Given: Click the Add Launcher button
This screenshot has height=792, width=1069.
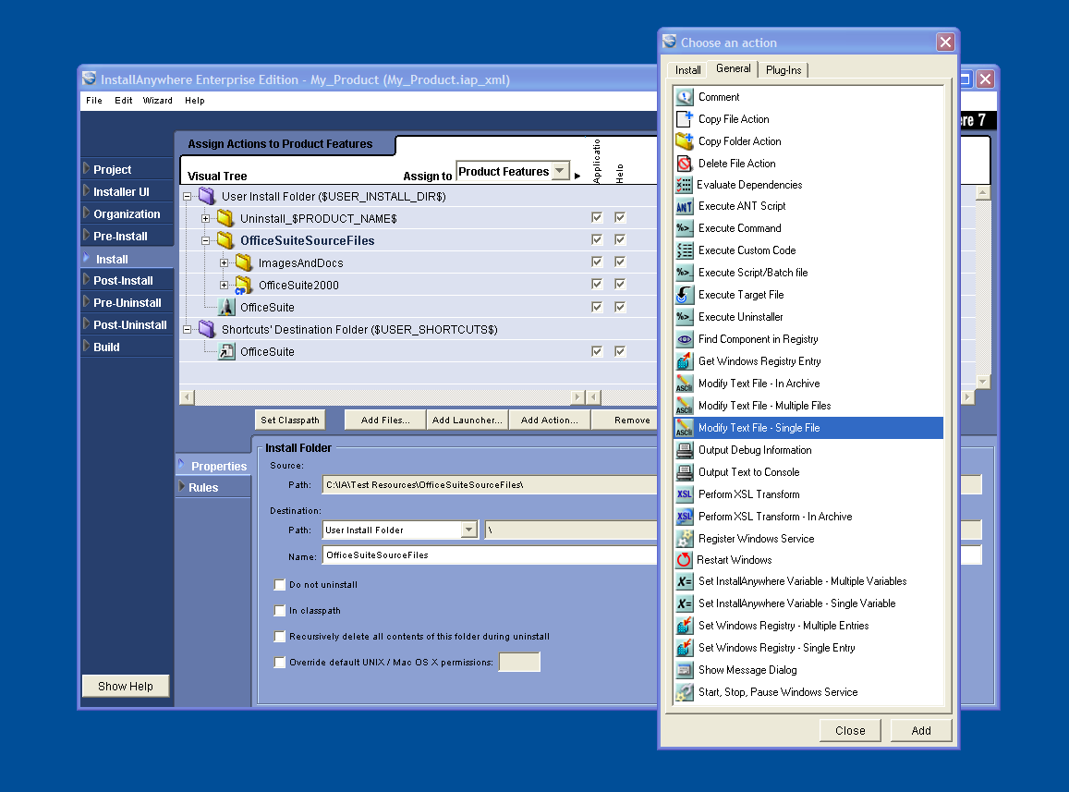Looking at the screenshot, I should click(x=467, y=420).
